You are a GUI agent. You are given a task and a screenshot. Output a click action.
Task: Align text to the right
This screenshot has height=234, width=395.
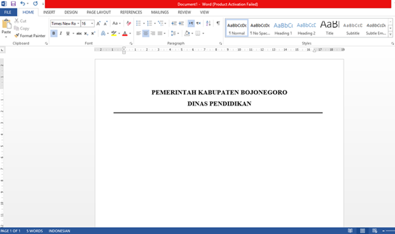(x=153, y=33)
